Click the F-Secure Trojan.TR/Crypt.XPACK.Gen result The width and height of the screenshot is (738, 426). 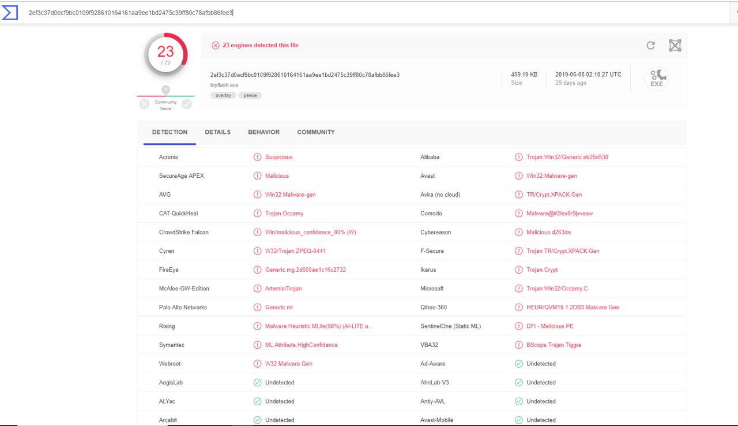point(563,251)
